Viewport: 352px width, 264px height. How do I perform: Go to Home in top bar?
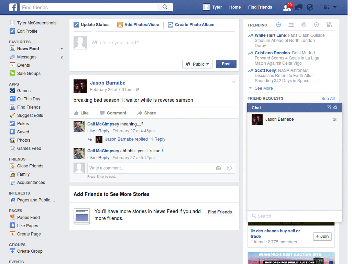click(235, 7)
